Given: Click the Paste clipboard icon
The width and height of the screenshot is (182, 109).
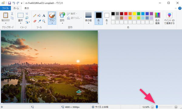Looking at the screenshot, I should click(5, 15).
